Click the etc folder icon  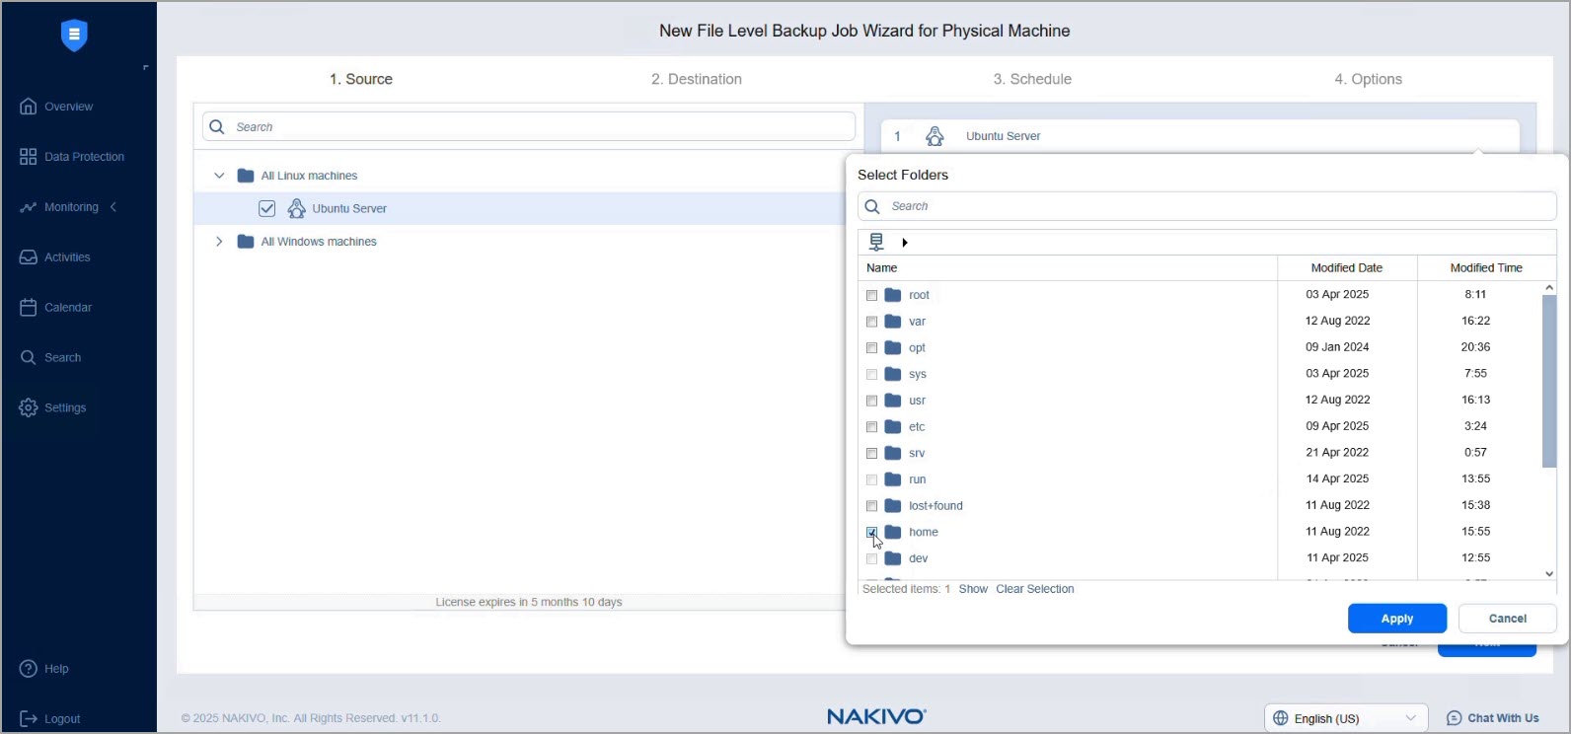(893, 426)
